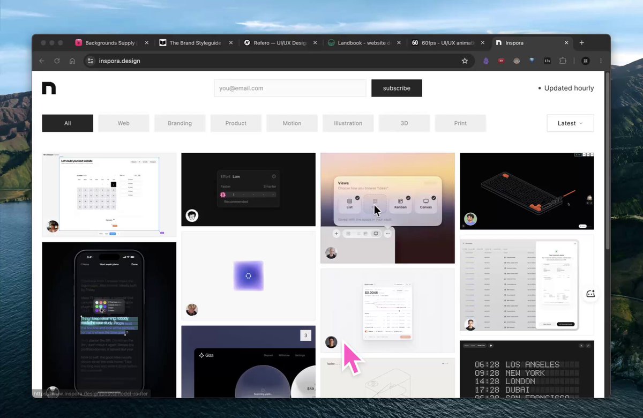Filter posts by Print
Screen dimensions: 643x418
tap(460, 123)
